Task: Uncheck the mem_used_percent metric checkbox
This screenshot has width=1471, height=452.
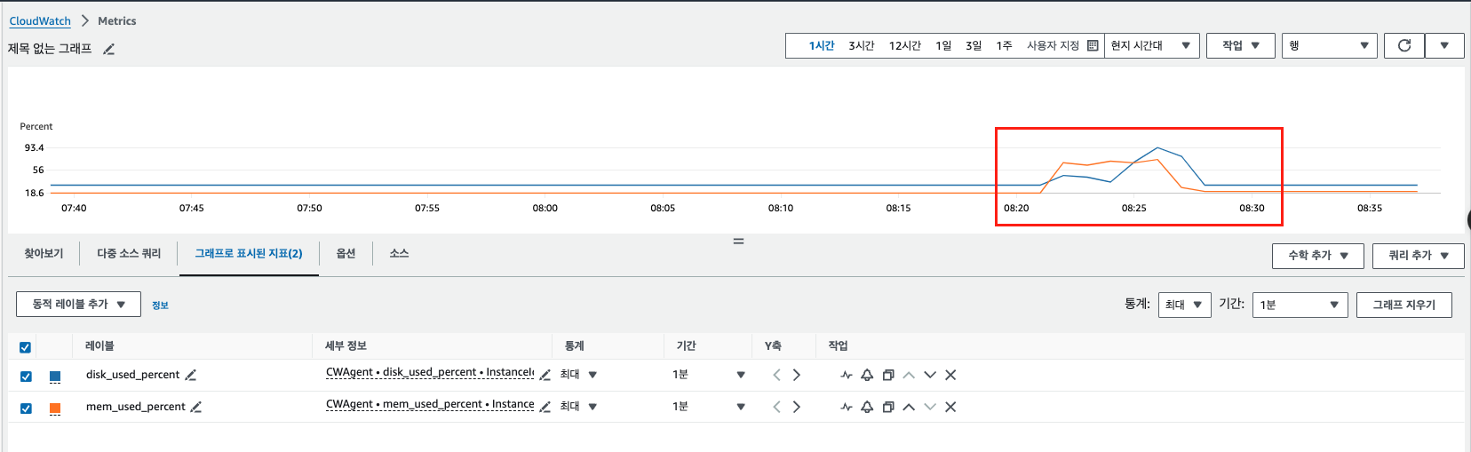Action: coord(26,408)
